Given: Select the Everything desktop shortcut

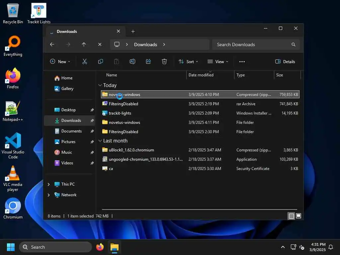Looking at the screenshot, I should [x=13, y=46].
